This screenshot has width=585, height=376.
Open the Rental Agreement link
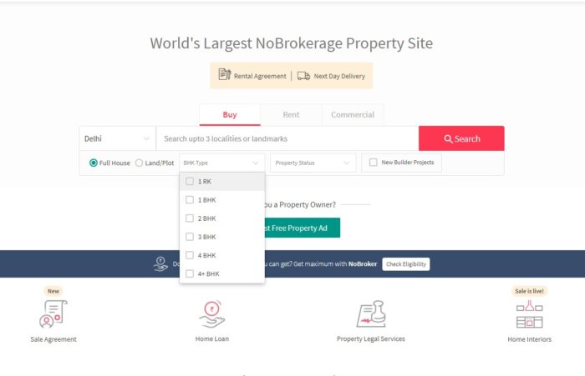click(260, 76)
